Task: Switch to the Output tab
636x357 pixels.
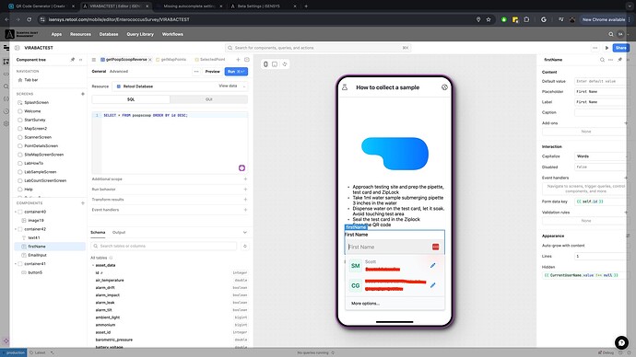Action: 119,233
